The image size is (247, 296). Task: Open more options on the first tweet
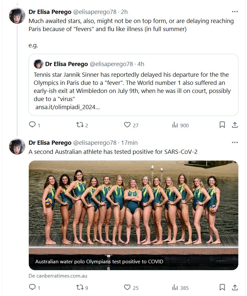pos(235,12)
